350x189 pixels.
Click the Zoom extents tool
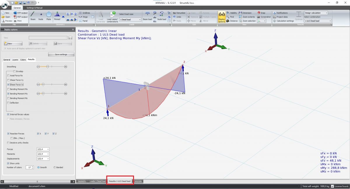point(247,17)
